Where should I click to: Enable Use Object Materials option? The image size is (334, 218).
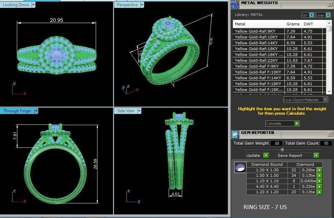coord(325,99)
